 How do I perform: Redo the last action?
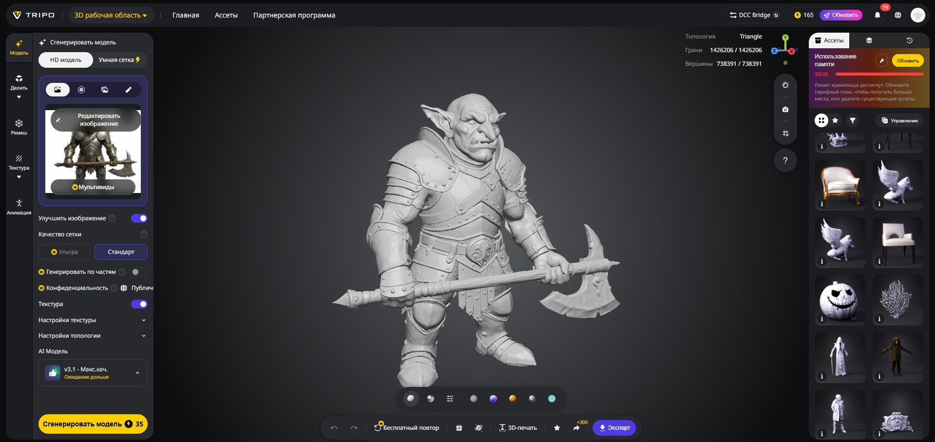(354, 428)
